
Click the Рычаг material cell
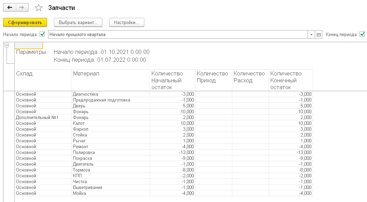coord(111,141)
